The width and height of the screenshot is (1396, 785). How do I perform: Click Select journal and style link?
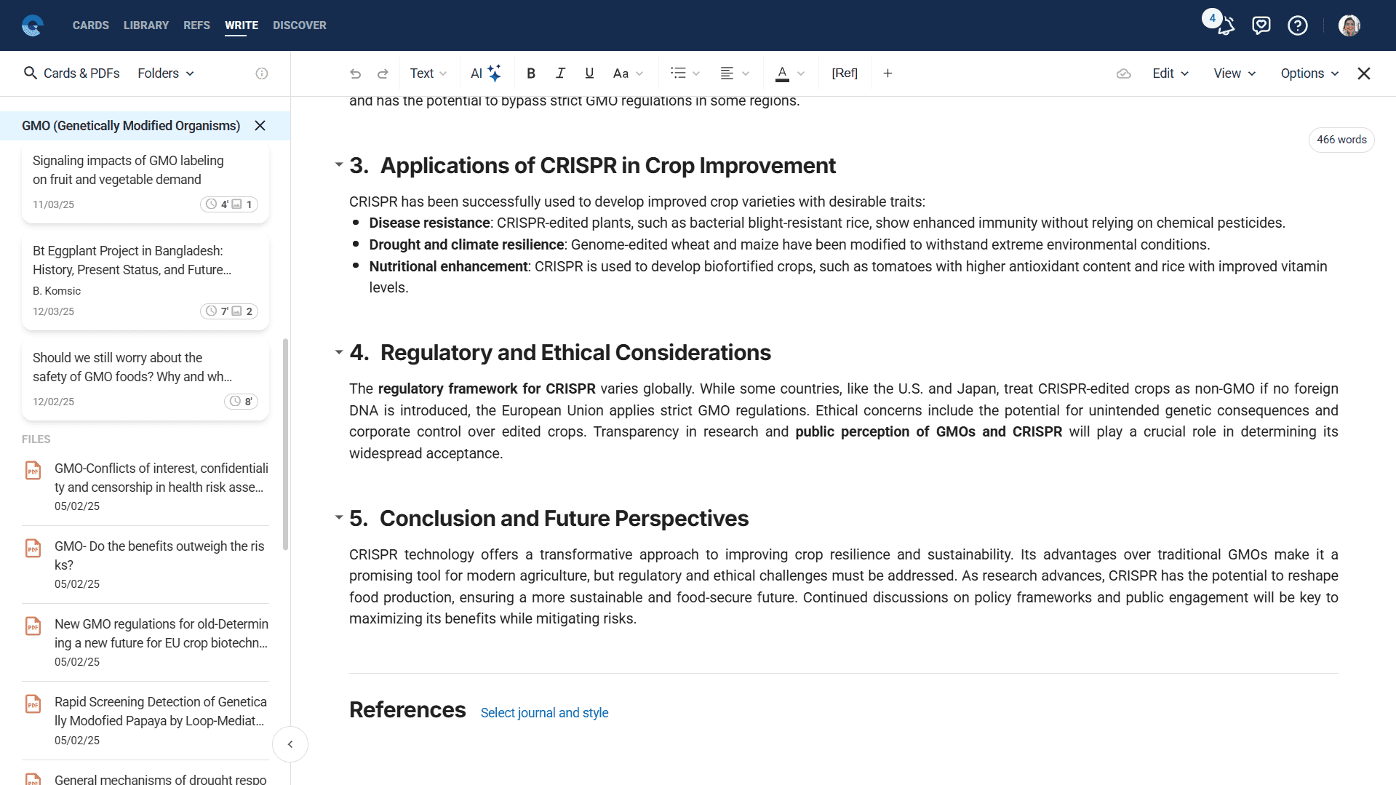pos(544,713)
